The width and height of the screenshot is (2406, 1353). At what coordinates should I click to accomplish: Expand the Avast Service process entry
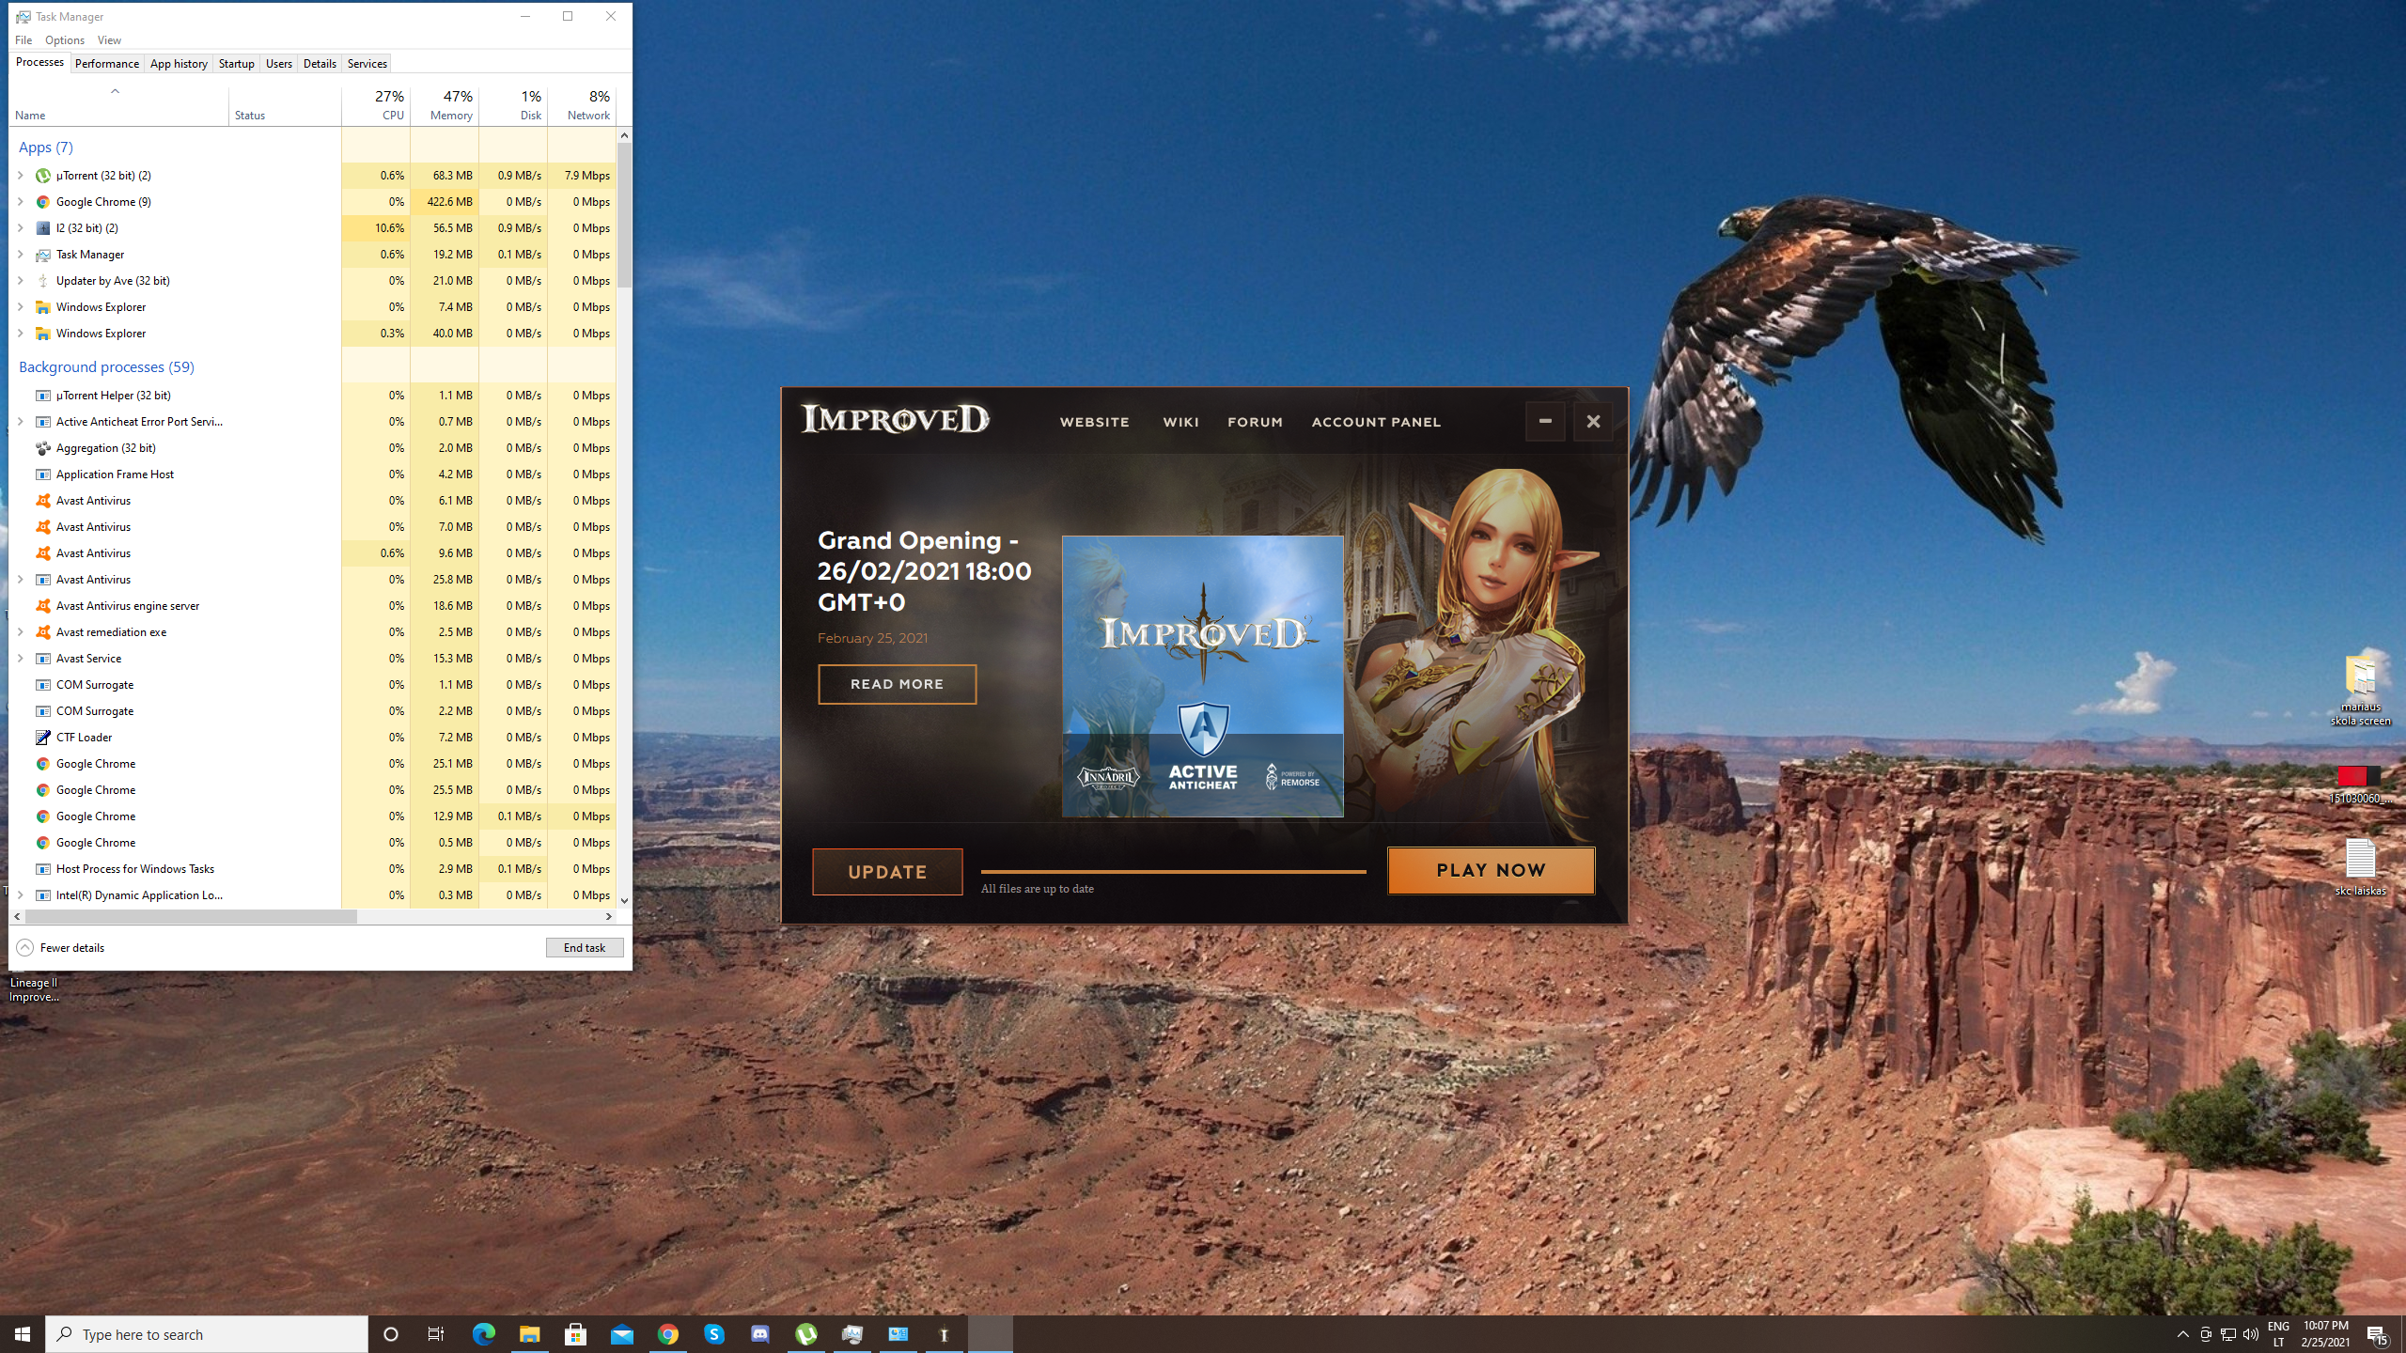pos(21,659)
